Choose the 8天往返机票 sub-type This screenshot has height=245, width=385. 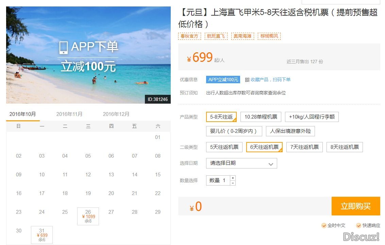coord(345,147)
